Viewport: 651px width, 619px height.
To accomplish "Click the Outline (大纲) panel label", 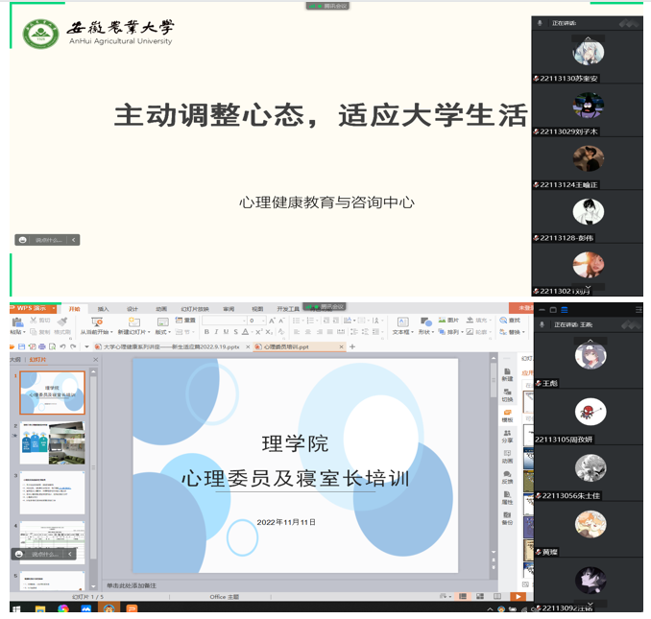I will coord(15,359).
